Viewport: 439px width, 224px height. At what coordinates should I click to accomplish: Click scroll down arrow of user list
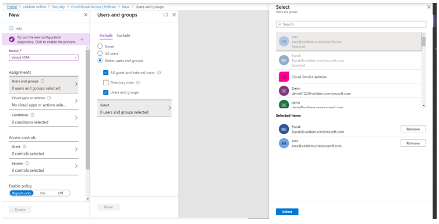coord(424,106)
